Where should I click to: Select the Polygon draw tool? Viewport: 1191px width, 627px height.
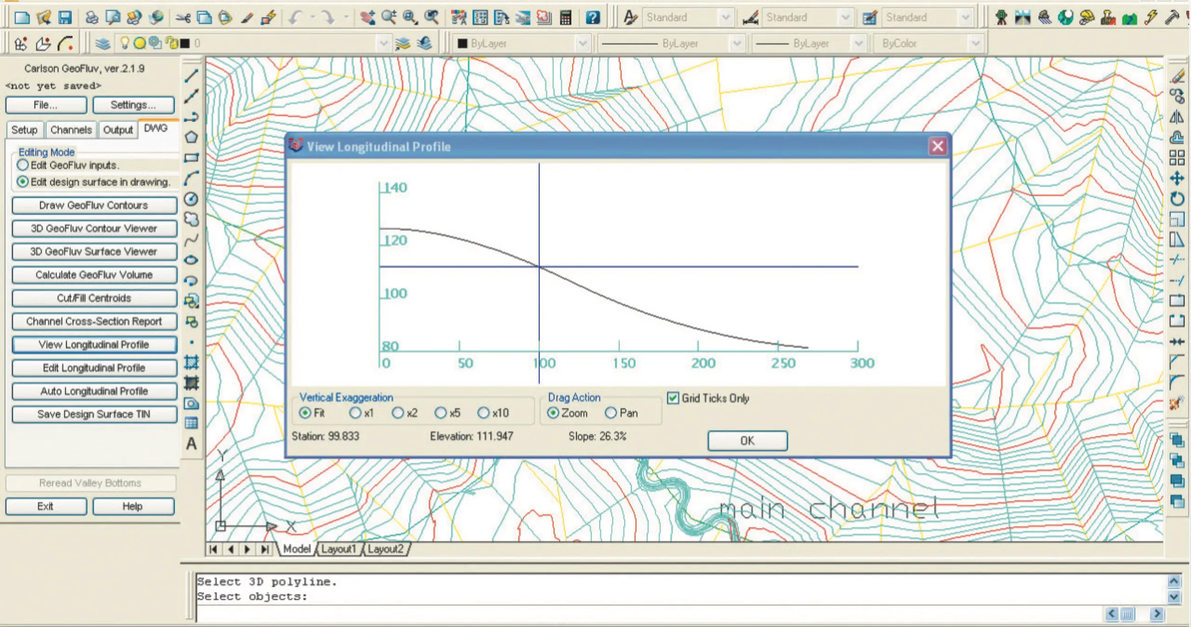coord(191,137)
